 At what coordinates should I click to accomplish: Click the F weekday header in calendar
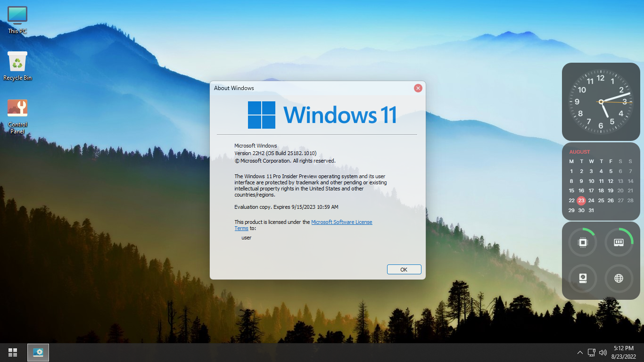point(611,162)
